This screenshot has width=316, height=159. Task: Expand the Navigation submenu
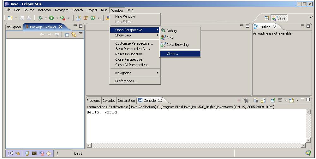click(x=135, y=73)
